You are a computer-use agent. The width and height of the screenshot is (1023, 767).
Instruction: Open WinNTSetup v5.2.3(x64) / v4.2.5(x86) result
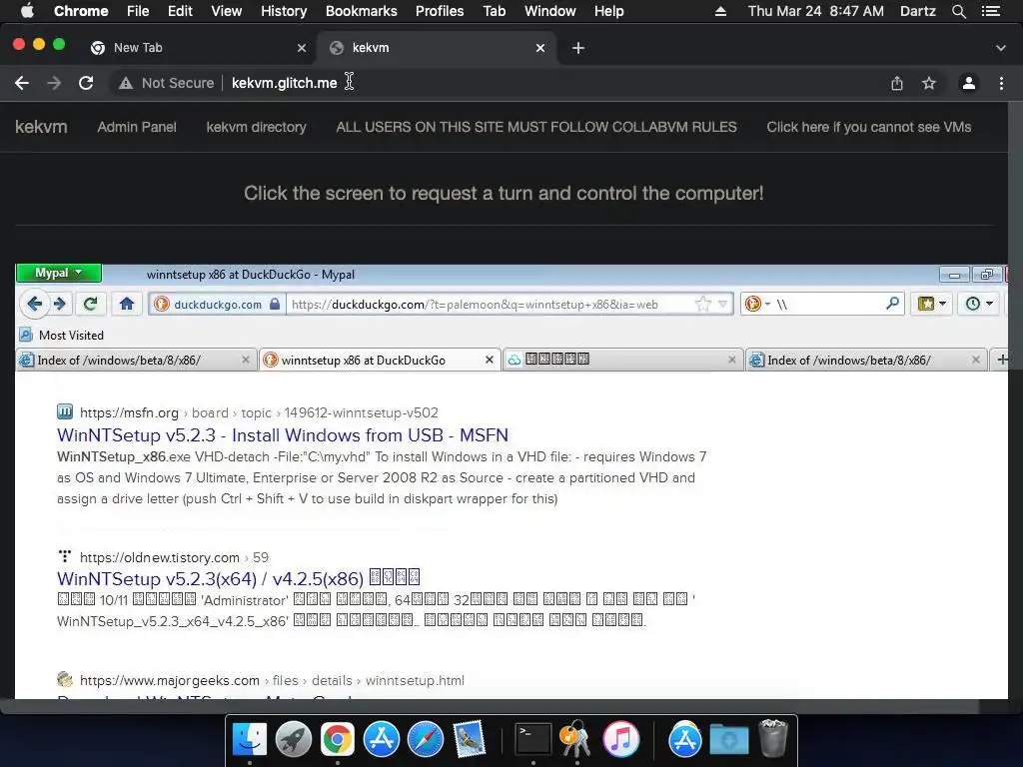(x=238, y=578)
